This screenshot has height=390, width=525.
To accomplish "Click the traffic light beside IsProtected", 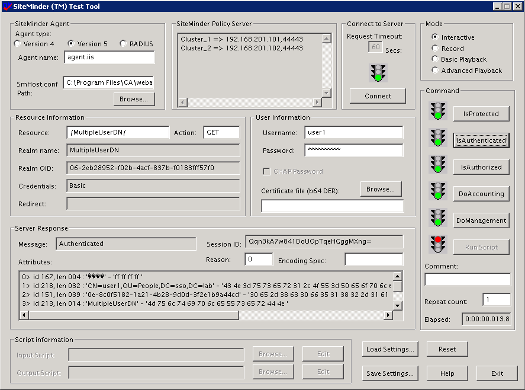I will (437, 111).
